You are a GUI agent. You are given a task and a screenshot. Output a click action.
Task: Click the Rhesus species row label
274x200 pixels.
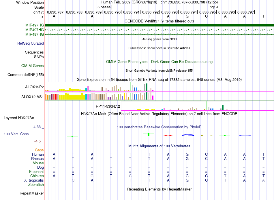tap(37, 159)
